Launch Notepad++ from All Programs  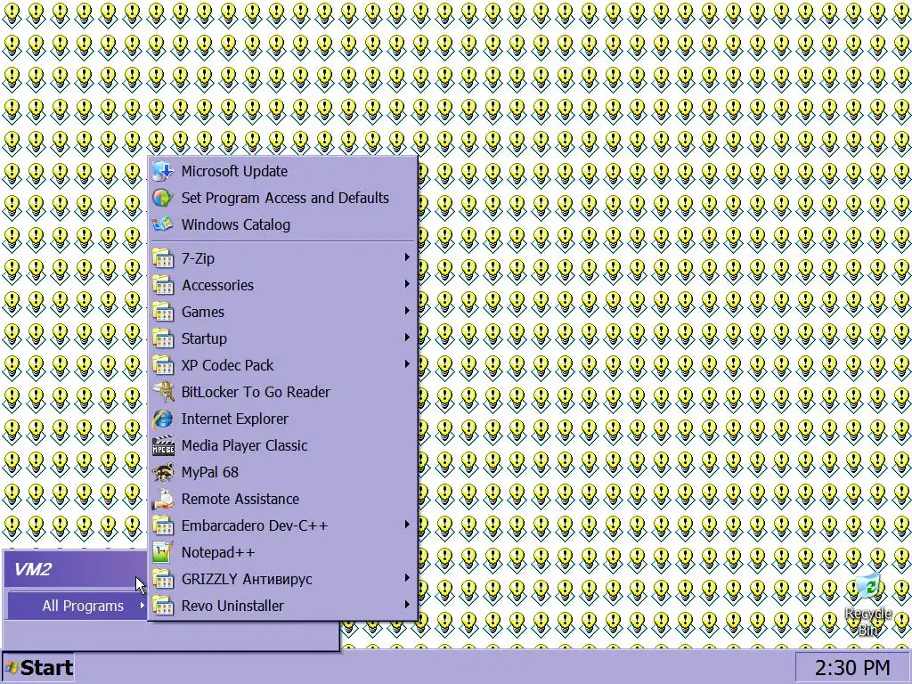(283, 552)
